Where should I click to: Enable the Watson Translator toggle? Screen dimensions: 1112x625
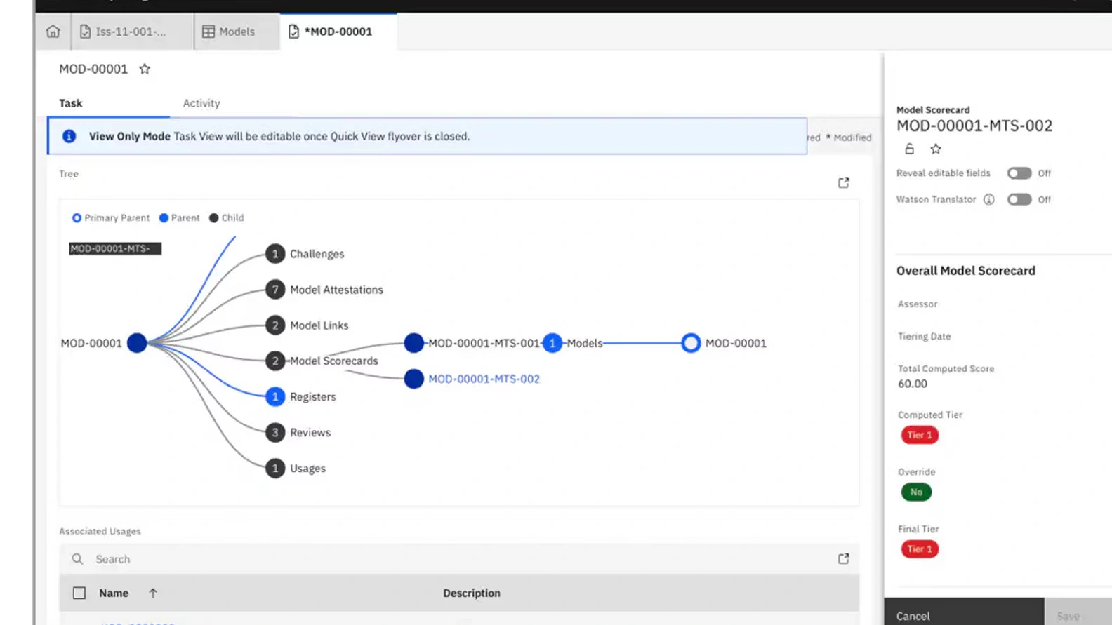pyautogui.click(x=1019, y=199)
